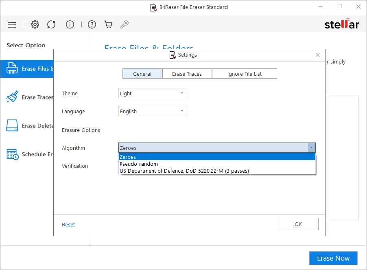This screenshot has height=270, width=367.
Task: Click the Verification label
Action: click(75, 166)
